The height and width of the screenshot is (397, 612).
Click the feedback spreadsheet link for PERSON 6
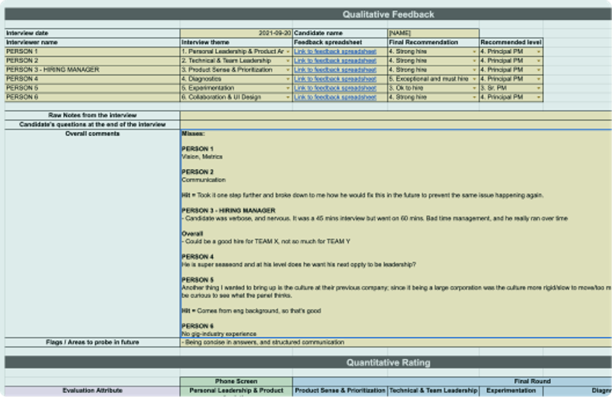tap(335, 97)
